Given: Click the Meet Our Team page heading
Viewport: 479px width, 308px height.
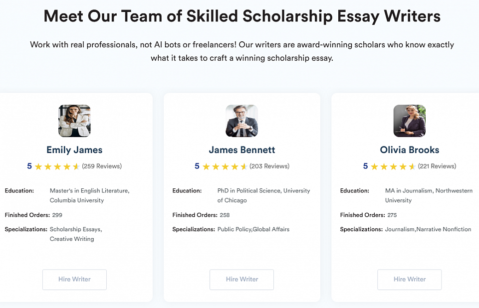Looking at the screenshot, I should (242, 16).
